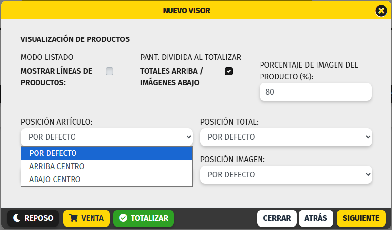
Task: Go back with Atrás button
Action: (x=316, y=218)
